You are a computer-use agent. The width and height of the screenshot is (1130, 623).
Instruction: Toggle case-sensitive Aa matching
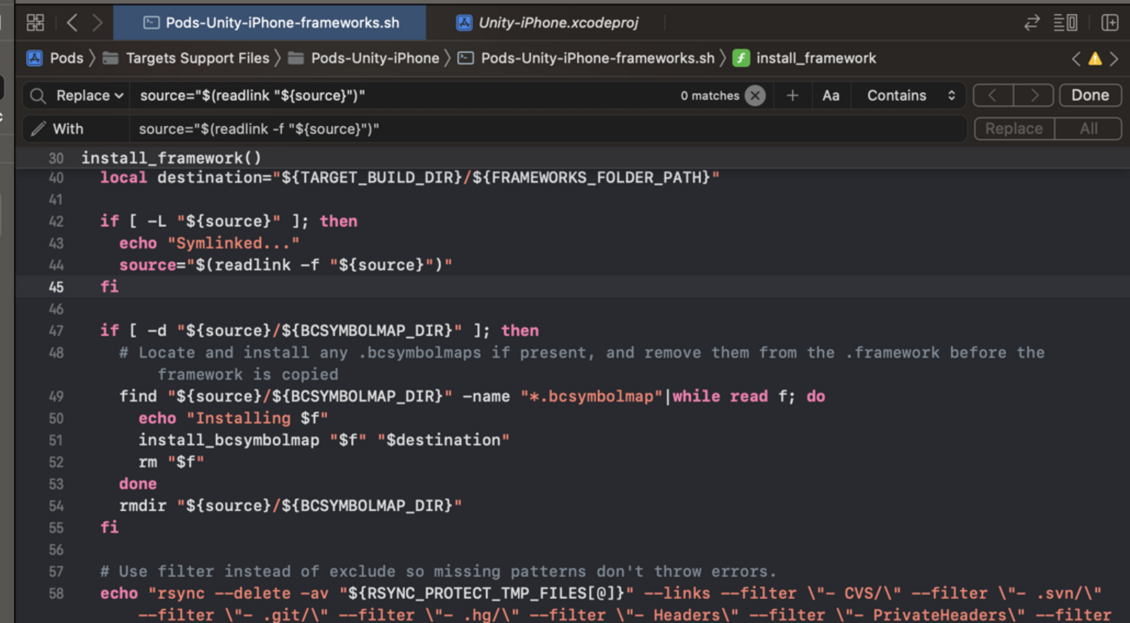(830, 96)
